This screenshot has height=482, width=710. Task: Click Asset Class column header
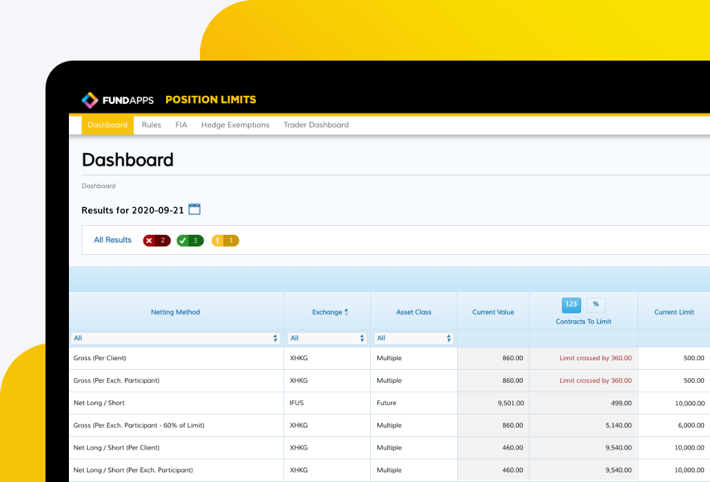click(414, 312)
